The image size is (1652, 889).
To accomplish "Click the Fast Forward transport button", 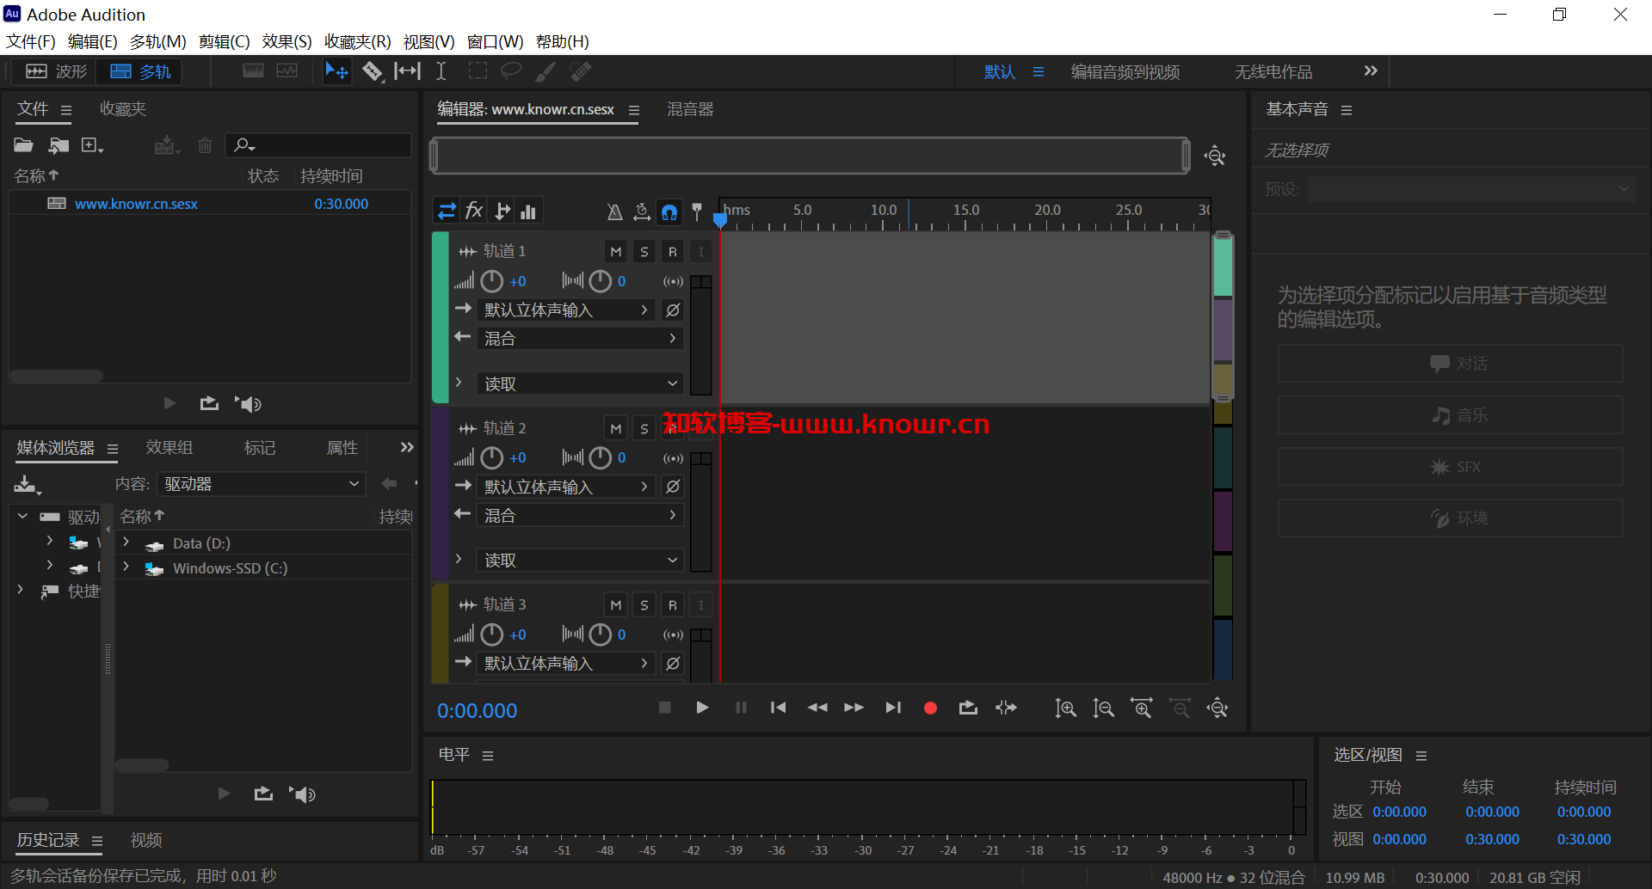I will click(854, 708).
